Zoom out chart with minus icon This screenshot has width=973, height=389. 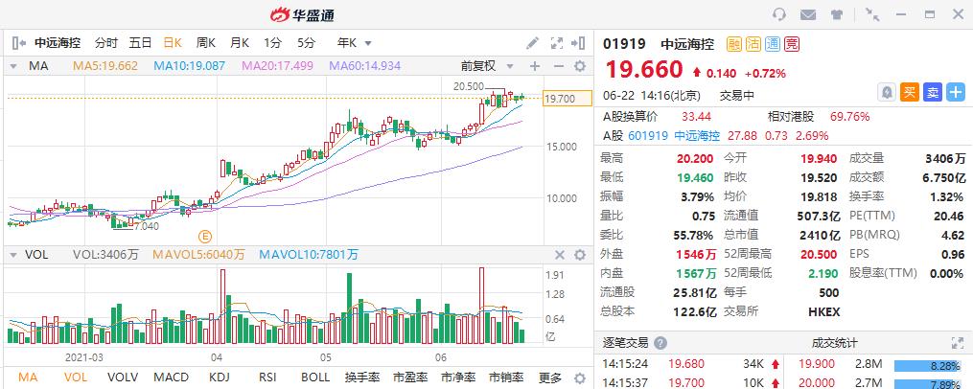tap(558, 66)
